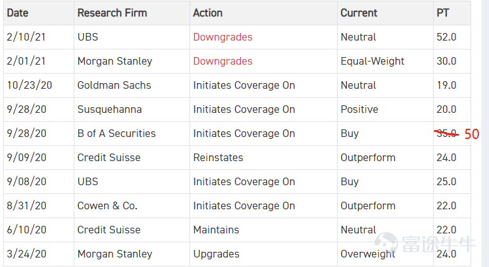The height and width of the screenshot is (267, 489).
Task: Click the Current column header
Action: pos(385,13)
